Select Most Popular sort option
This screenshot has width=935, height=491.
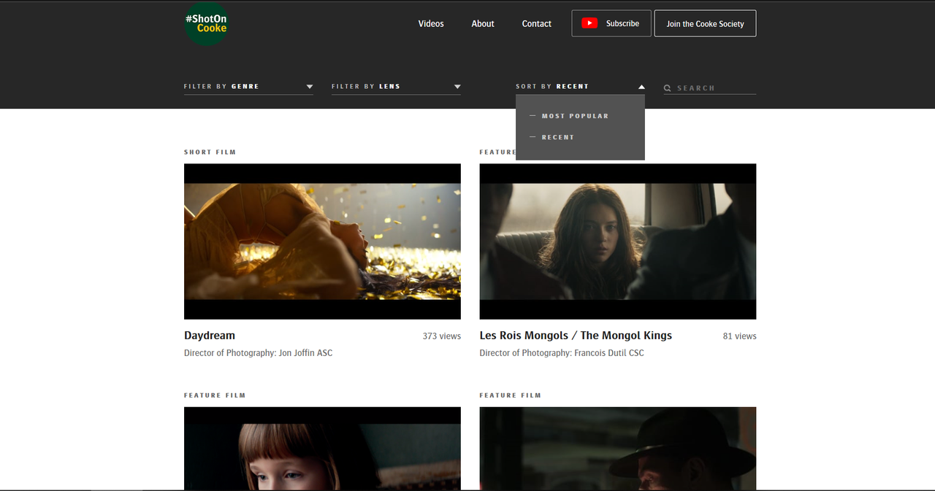(x=575, y=116)
